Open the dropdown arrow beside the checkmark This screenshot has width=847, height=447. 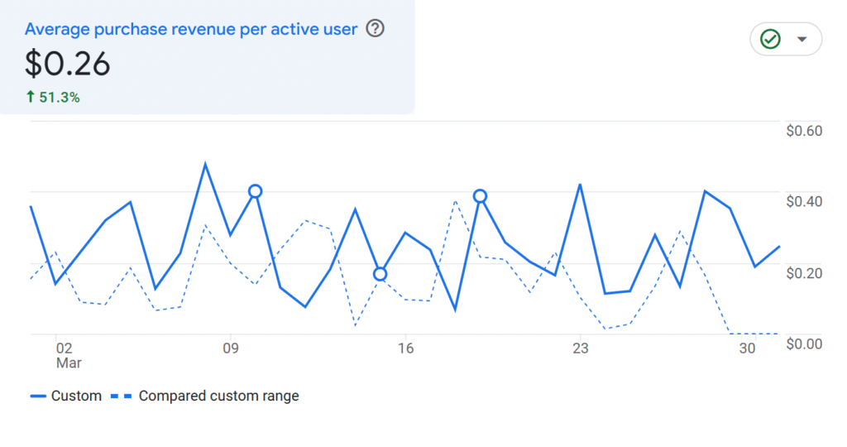tap(801, 39)
